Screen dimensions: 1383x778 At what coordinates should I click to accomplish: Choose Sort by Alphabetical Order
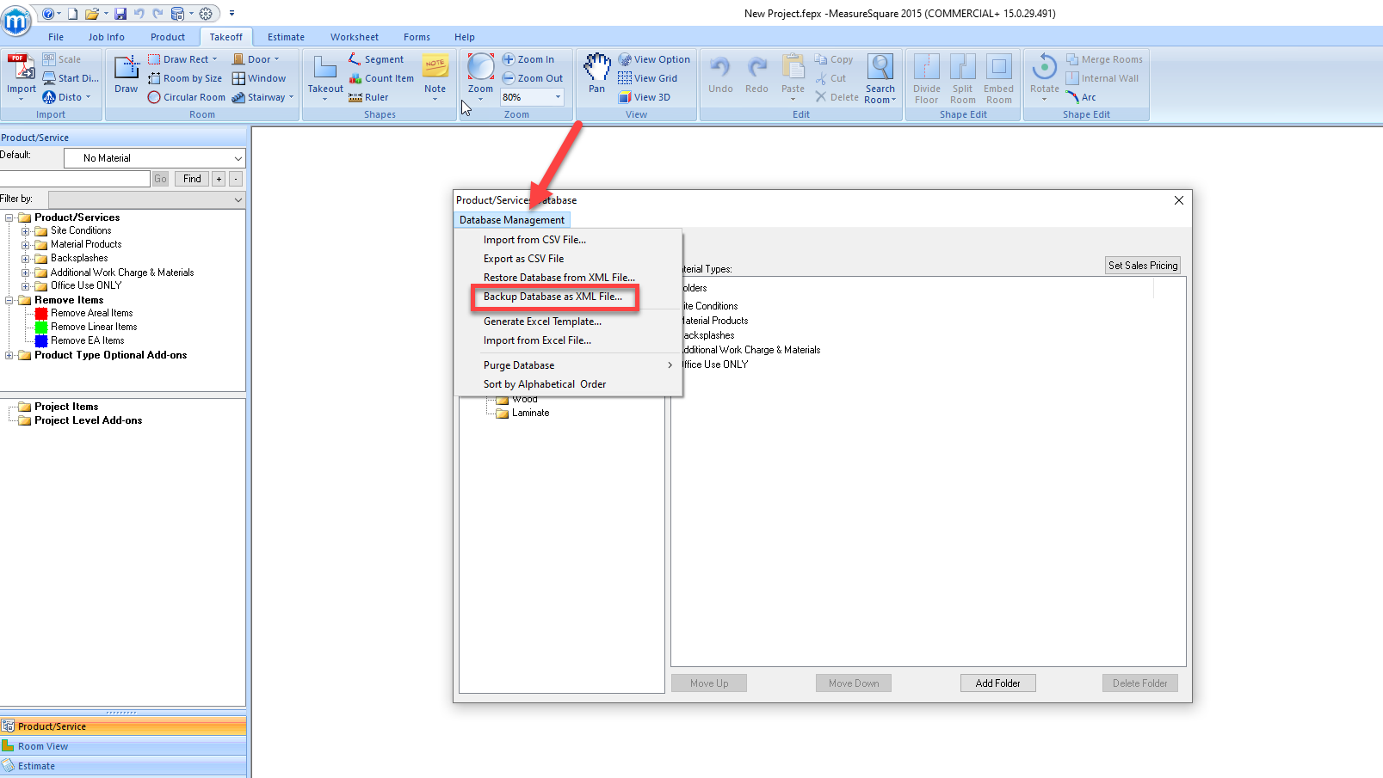545,384
